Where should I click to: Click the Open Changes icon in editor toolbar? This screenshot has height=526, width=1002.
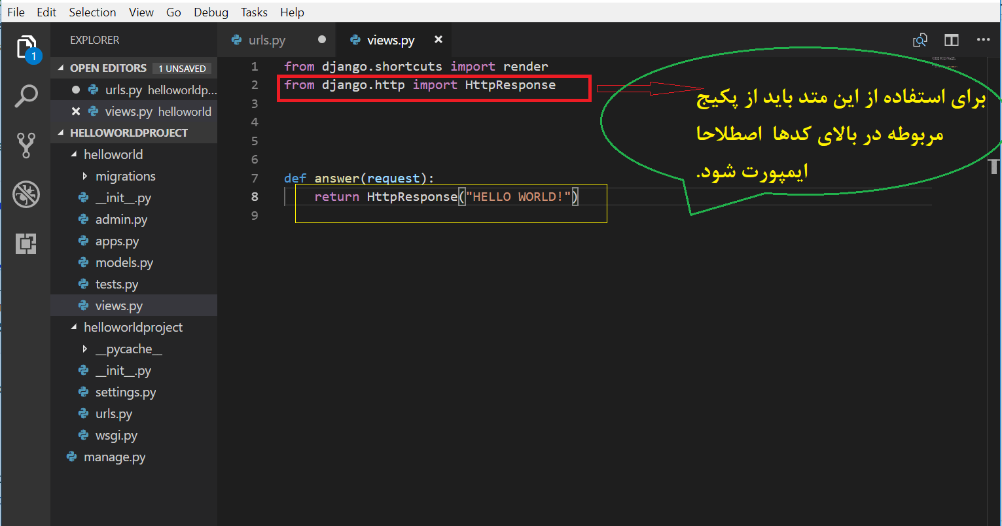pos(920,40)
